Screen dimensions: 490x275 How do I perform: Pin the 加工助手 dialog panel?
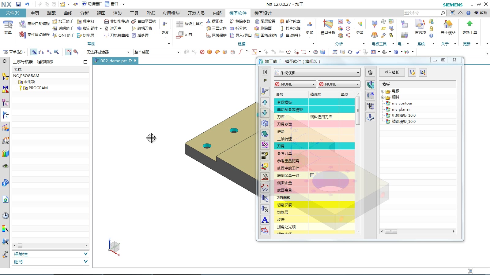tap(265, 80)
